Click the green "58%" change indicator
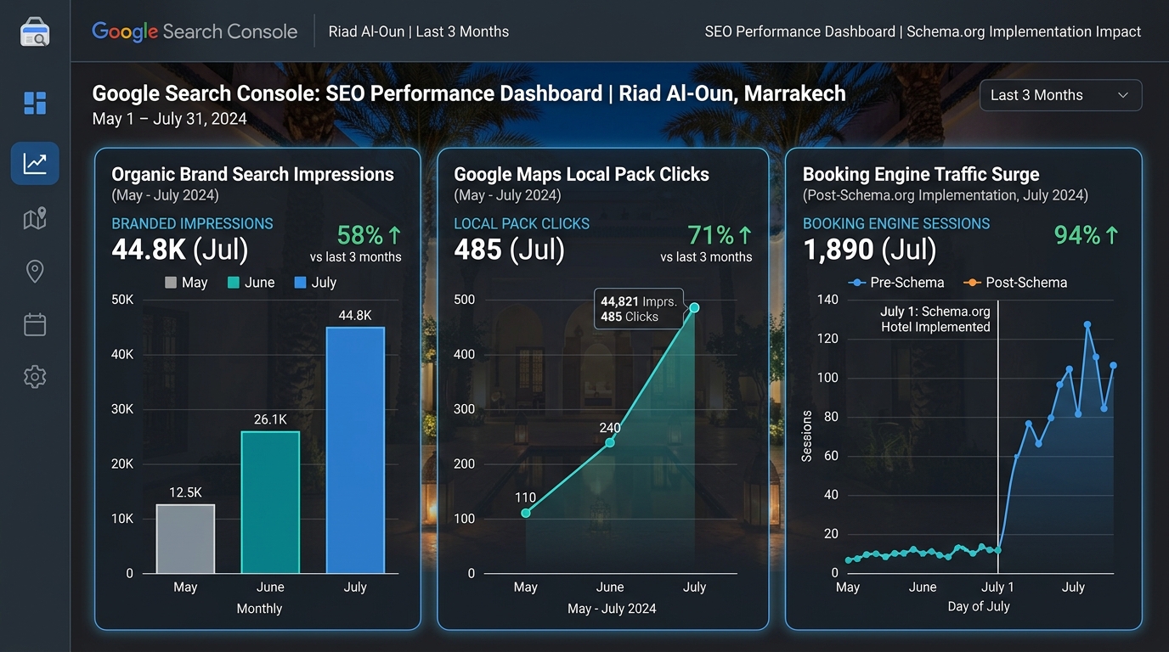The image size is (1169, 652). click(x=370, y=235)
